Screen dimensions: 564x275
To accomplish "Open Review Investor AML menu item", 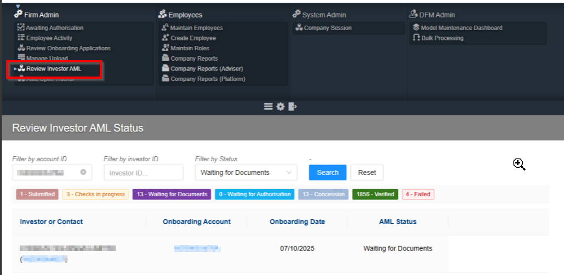I will tap(54, 68).
